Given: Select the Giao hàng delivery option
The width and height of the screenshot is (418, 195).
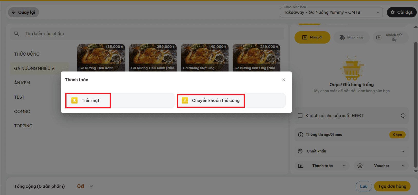Looking at the screenshot, I should tap(351, 37).
